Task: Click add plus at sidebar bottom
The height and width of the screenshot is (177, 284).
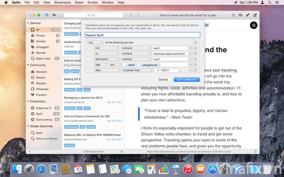Action: (29, 152)
